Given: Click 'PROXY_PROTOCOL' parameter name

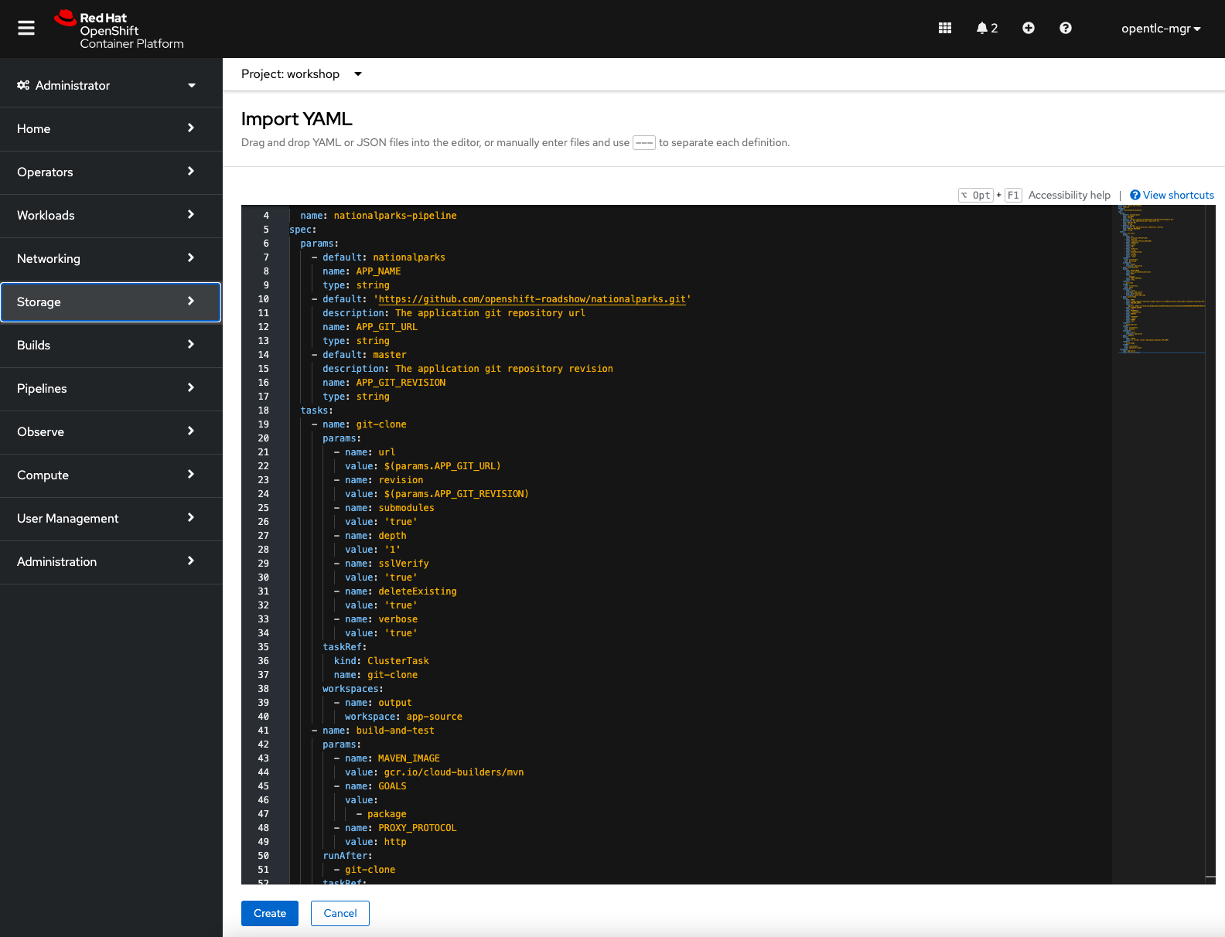Looking at the screenshot, I should tap(418, 828).
